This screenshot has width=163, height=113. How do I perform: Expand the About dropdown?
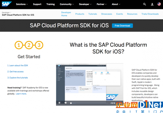pos(116,4)
